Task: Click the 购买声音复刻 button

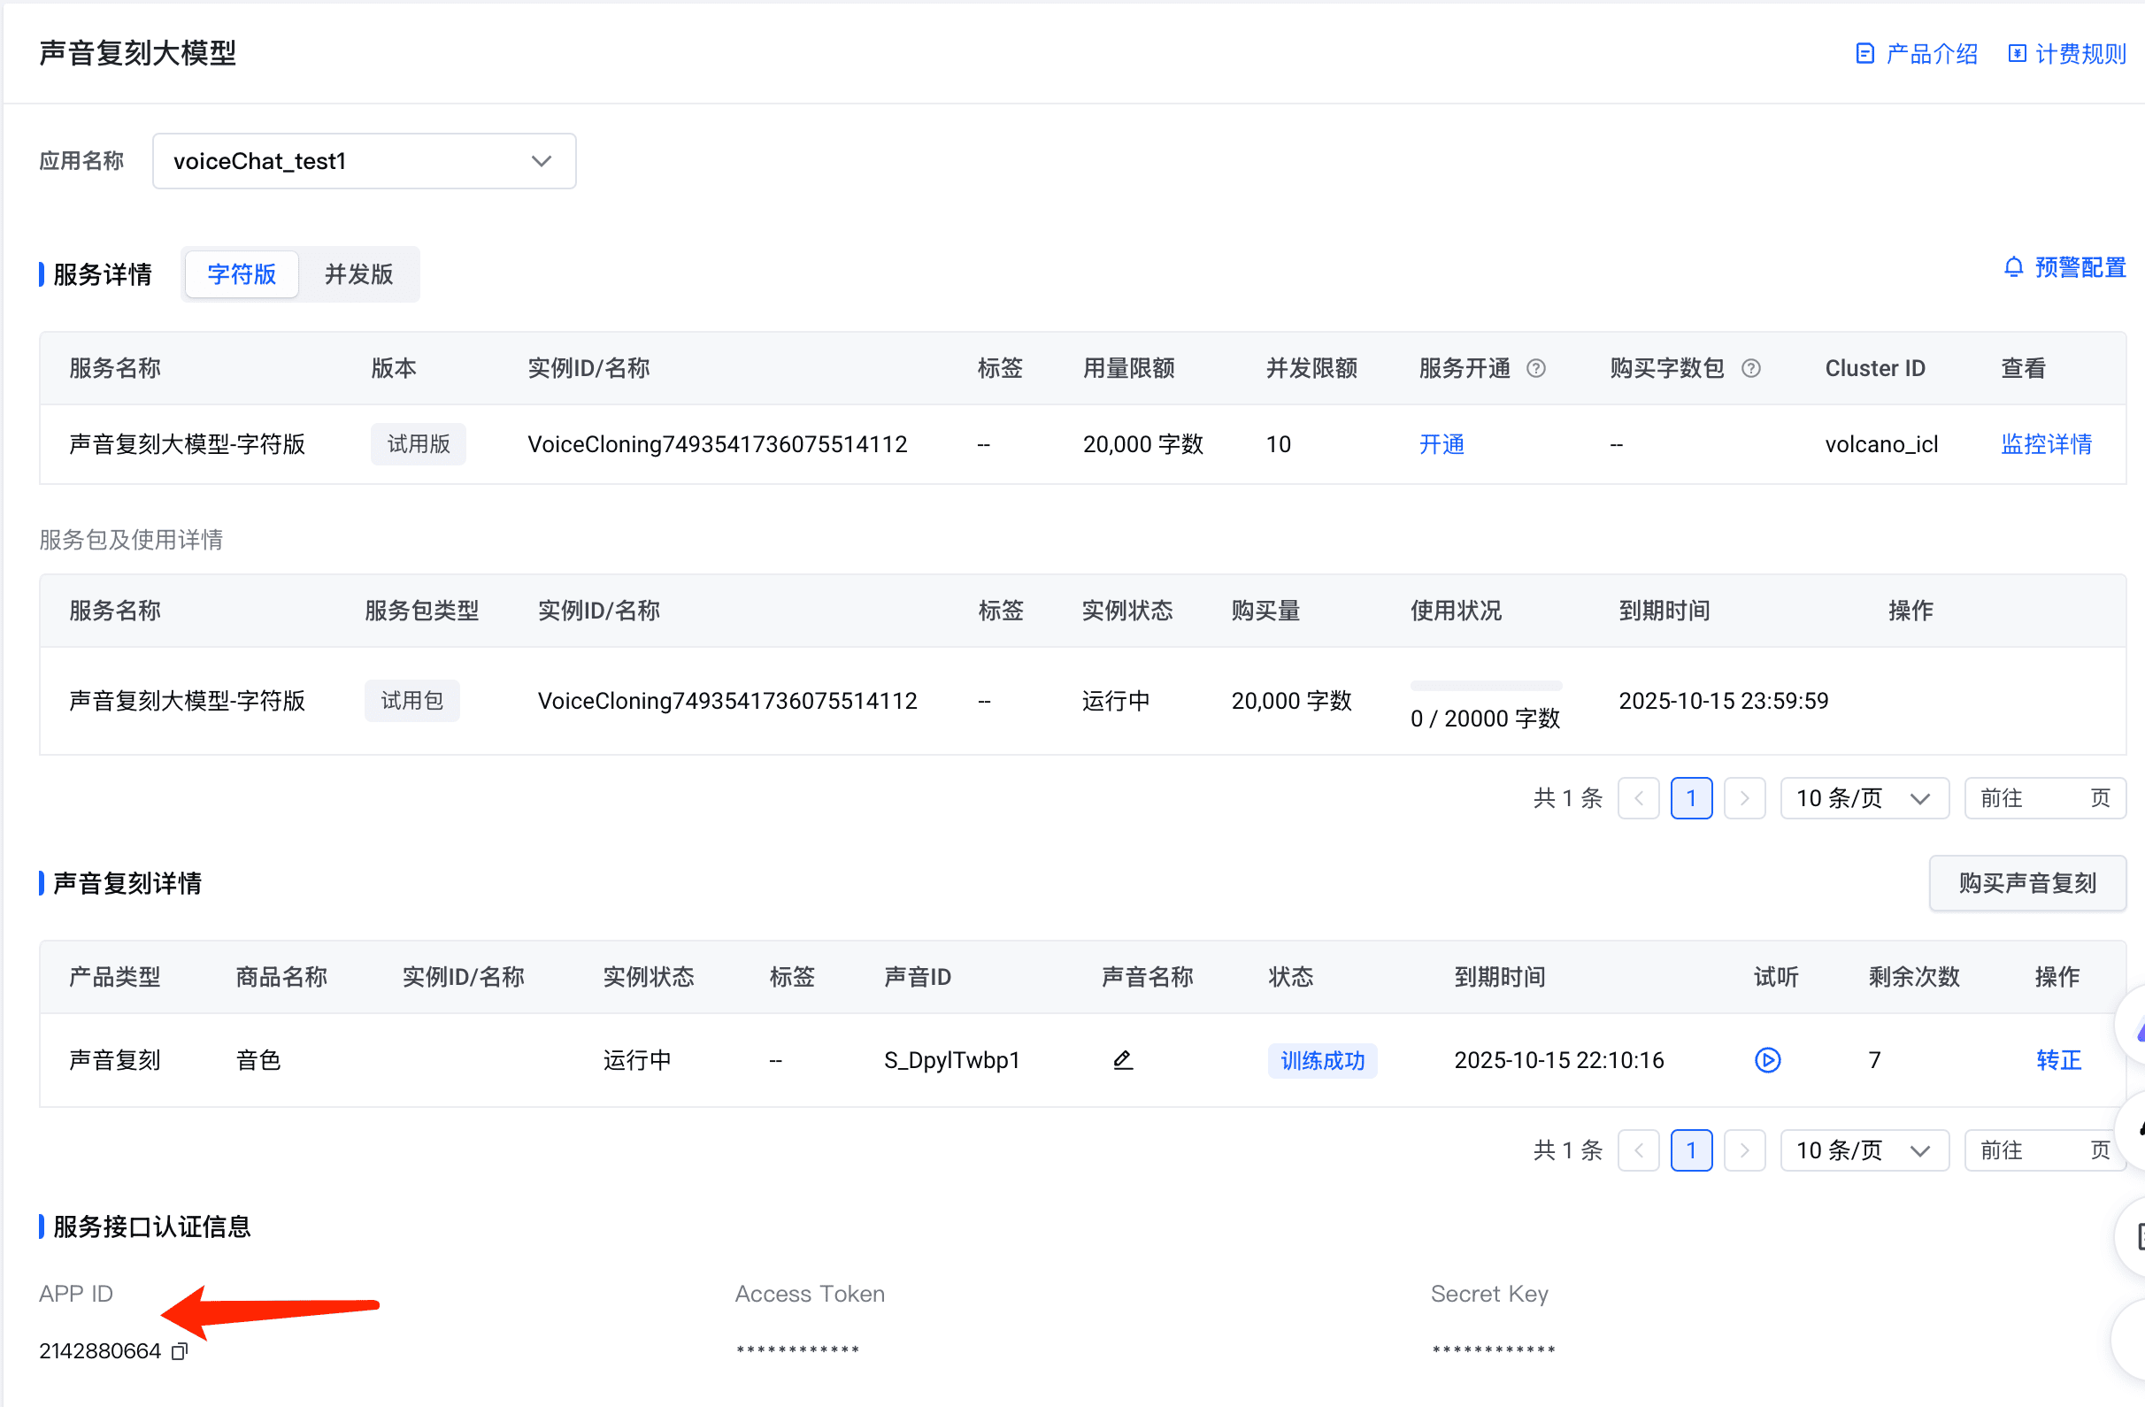Action: pos(2026,883)
